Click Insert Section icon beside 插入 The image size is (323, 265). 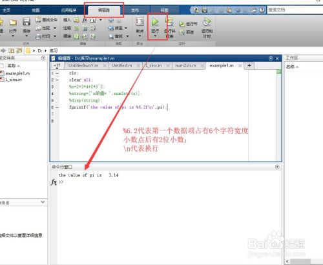point(76,20)
